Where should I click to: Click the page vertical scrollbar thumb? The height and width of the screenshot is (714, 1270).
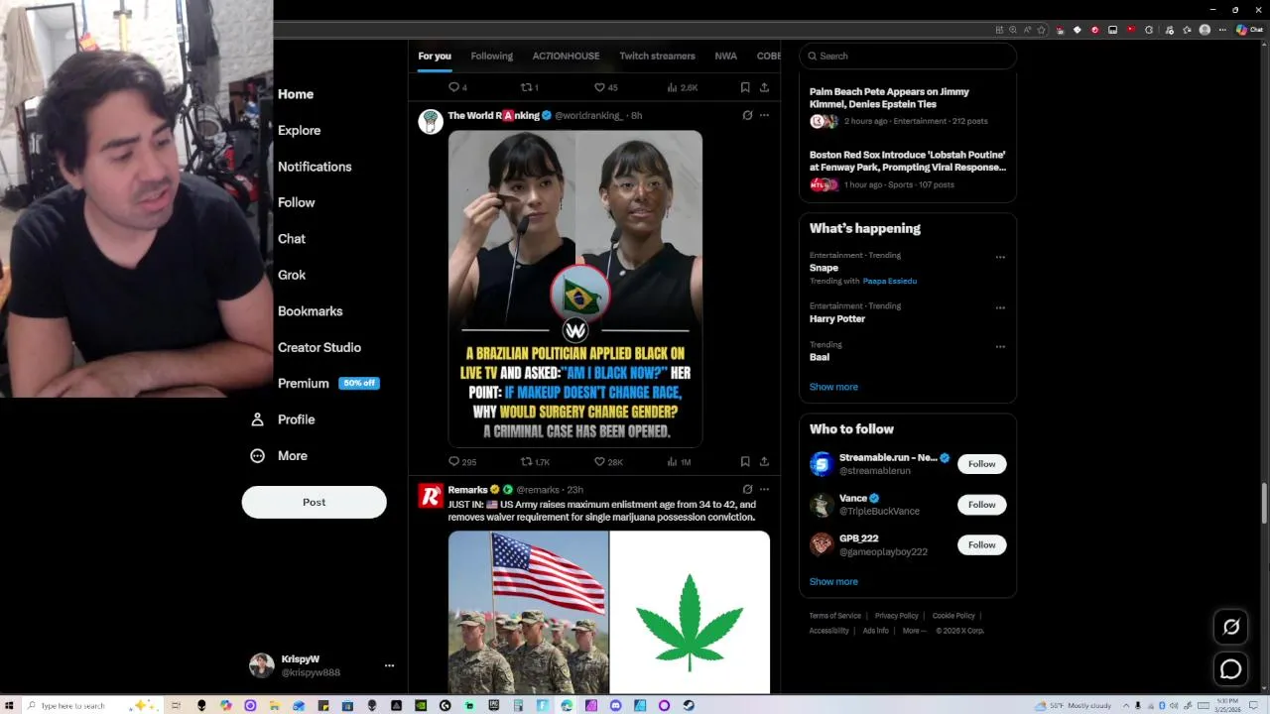tap(1264, 504)
